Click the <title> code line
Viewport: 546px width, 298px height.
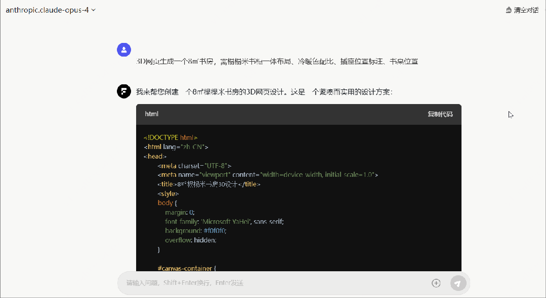209,184
